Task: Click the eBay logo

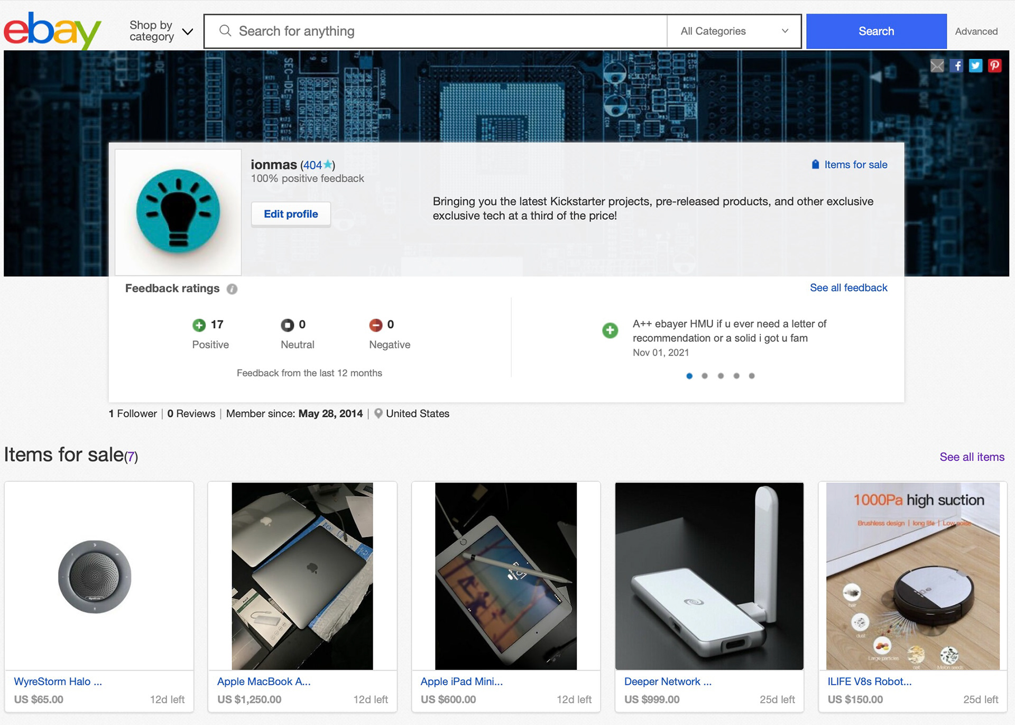Action: tap(52, 31)
